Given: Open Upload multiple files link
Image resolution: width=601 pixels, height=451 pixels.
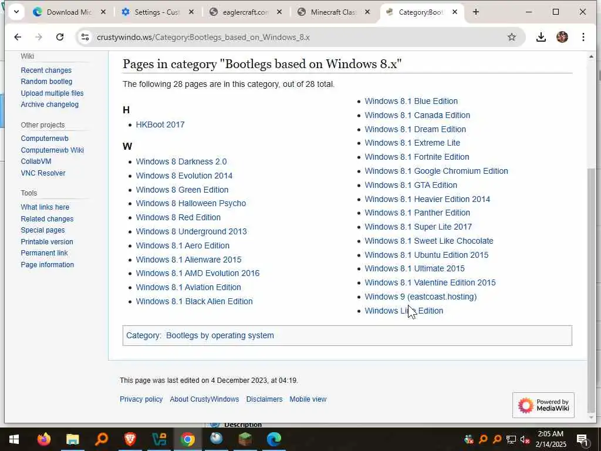Looking at the screenshot, I should [x=52, y=93].
